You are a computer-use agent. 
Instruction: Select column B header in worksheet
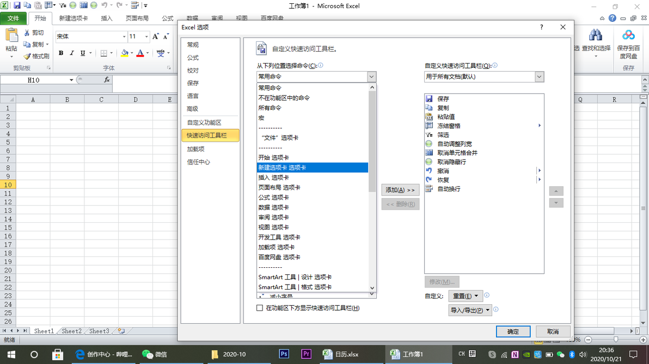click(67, 99)
